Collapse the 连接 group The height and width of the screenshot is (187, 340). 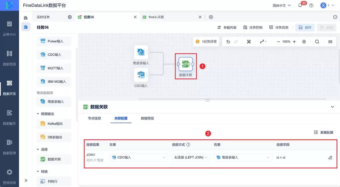(x=38, y=149)
